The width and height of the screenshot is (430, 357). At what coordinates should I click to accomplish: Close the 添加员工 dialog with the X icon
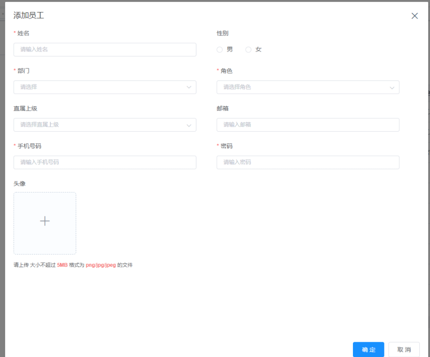414,16
